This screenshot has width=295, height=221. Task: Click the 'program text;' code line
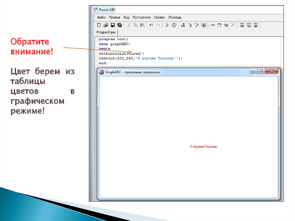(113, 39)
